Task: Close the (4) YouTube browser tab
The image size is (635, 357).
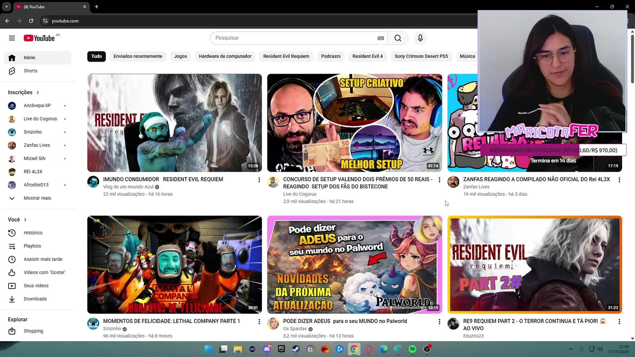Action: pos(84,6)
